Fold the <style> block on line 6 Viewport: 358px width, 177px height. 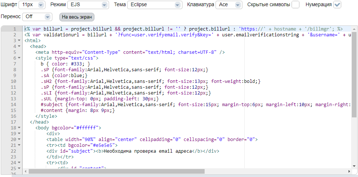(x=19, y=58)
